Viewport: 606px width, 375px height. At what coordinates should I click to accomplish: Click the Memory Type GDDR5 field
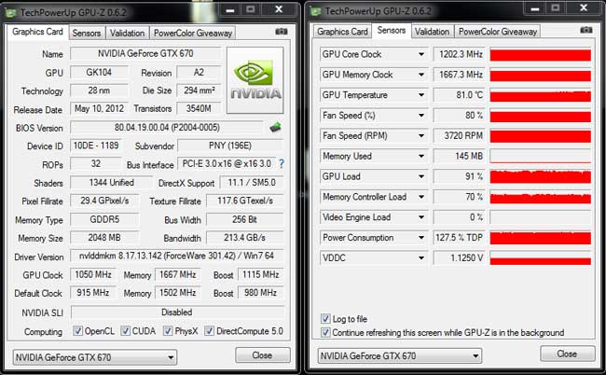point(104,219)
